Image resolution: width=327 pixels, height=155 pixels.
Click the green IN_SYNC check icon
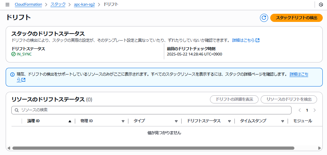click(x=13, y=54)
